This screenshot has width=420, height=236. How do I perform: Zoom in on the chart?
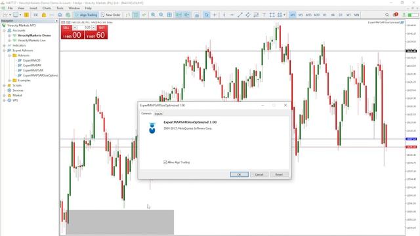(x=153, y=15)
